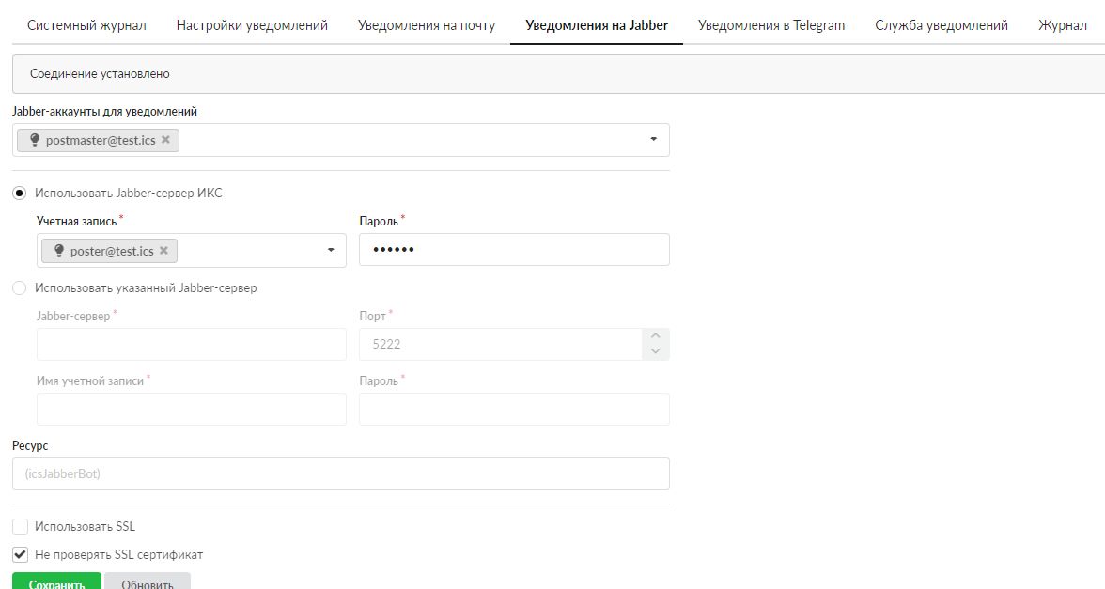1105x589 pixels.
Task: Decrease port value with down arrow
Action: coord(655,351)
